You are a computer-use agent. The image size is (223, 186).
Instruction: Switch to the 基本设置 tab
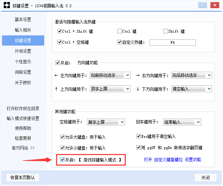click(23, 19)
